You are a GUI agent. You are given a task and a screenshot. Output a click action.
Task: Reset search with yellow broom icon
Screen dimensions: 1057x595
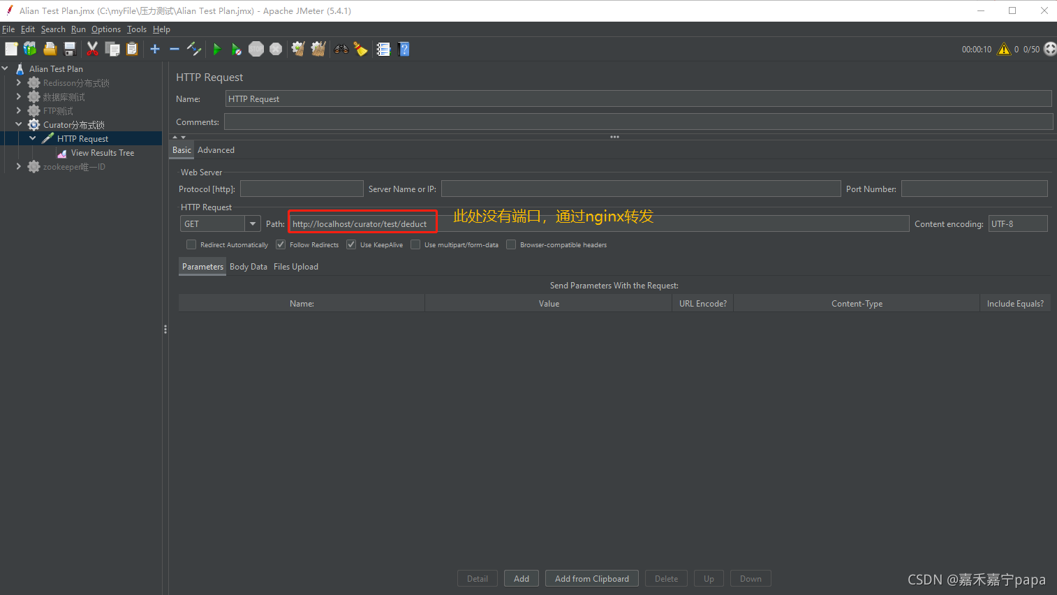pyautogui.click(x=360, y=49)
